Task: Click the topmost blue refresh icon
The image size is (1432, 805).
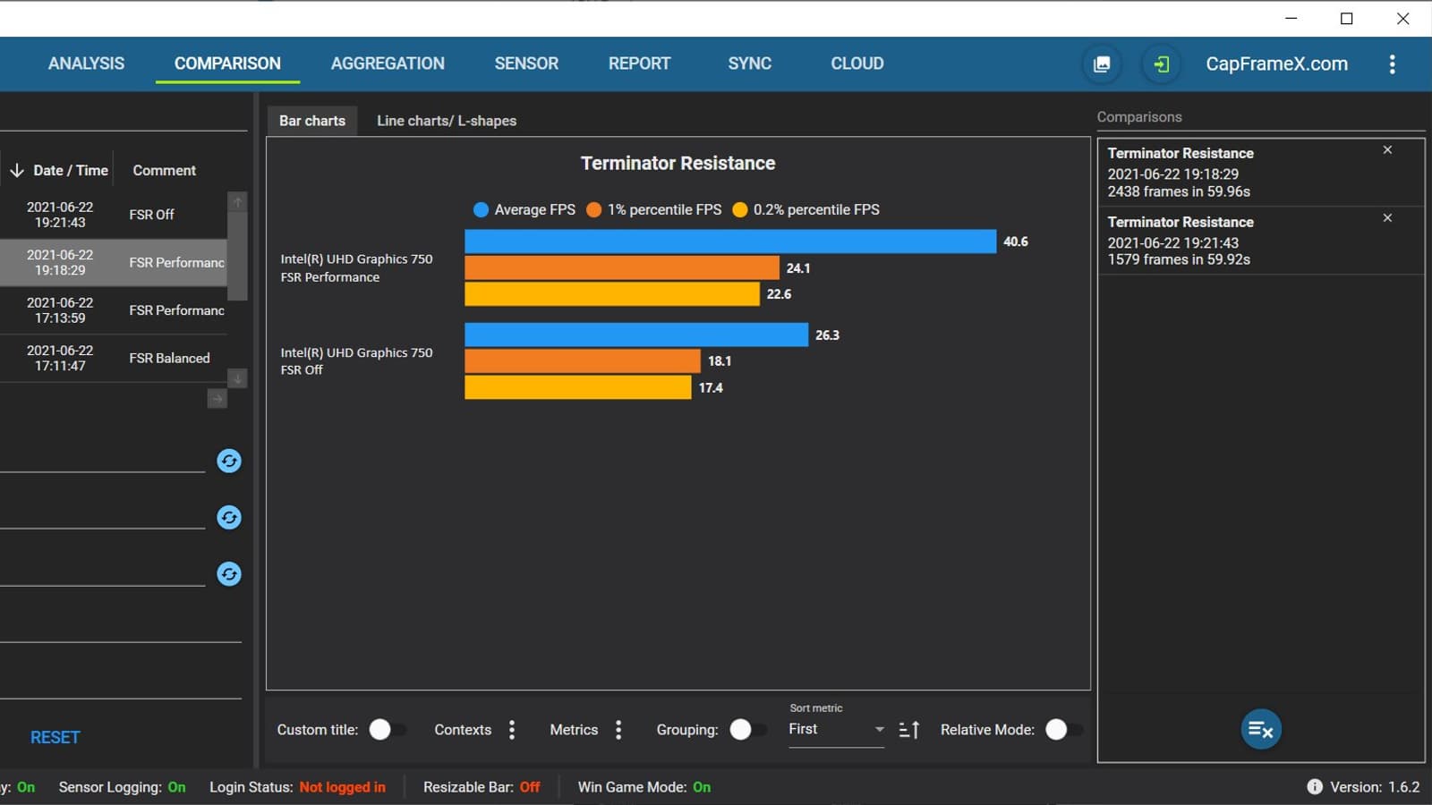Action: pyautogui.click(x=229, y=461)
